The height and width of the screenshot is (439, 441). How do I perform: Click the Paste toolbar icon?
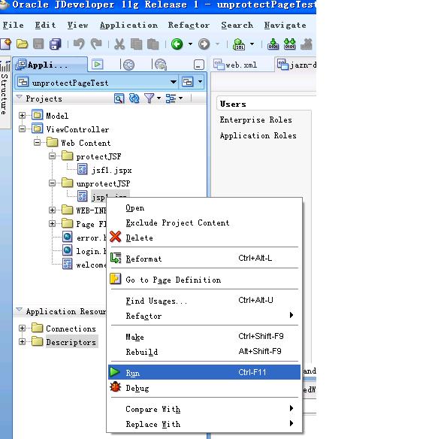pos(153,44)
